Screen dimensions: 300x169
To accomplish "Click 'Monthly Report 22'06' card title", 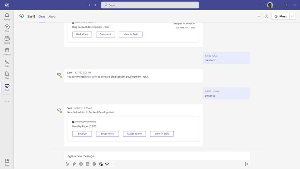I will point(84,126).
